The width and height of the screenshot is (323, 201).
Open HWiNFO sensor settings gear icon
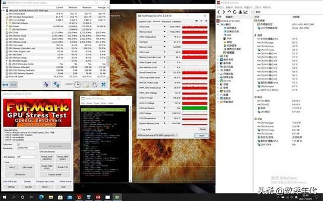tap(95, 84)
